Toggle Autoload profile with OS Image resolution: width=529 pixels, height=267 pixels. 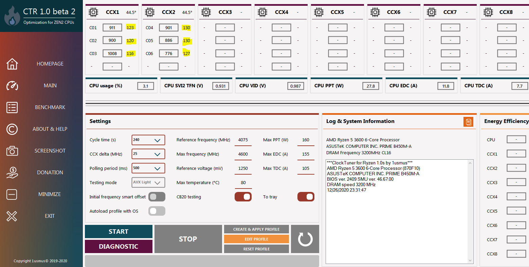pyautogui.click(x=157, y=211)
